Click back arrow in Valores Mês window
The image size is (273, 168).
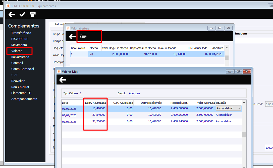pos(62,80)
